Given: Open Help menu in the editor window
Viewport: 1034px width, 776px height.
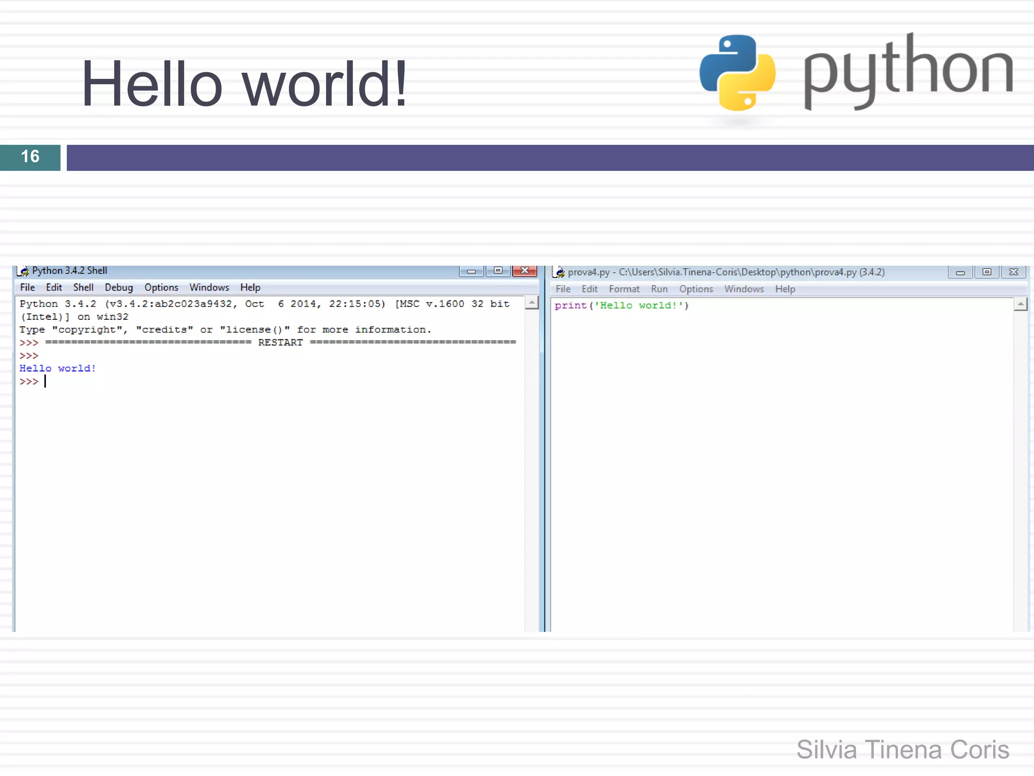Looking at the screenshot, I should coord(785,289).
